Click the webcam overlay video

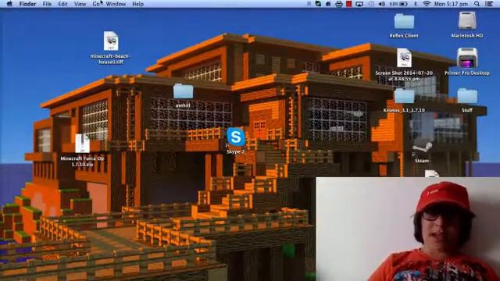pos(408,229)
